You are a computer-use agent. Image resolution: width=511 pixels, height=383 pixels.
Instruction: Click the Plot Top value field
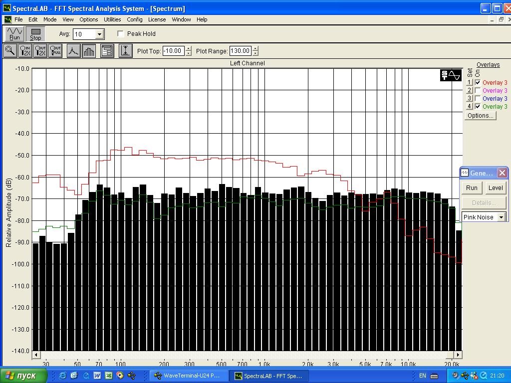[174, 51]
